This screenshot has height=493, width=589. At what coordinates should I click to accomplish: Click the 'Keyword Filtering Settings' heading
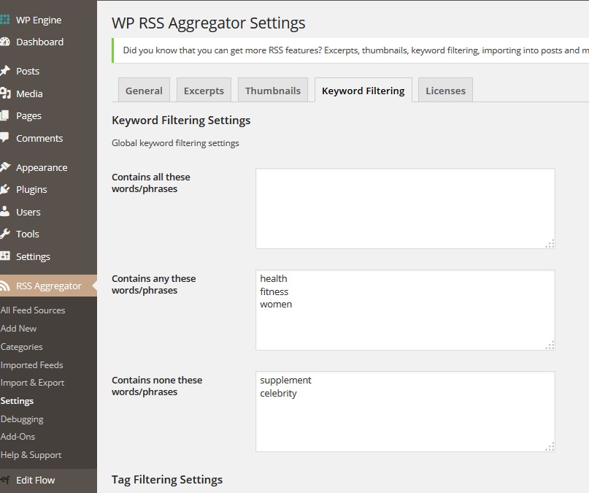pos(181,121)
